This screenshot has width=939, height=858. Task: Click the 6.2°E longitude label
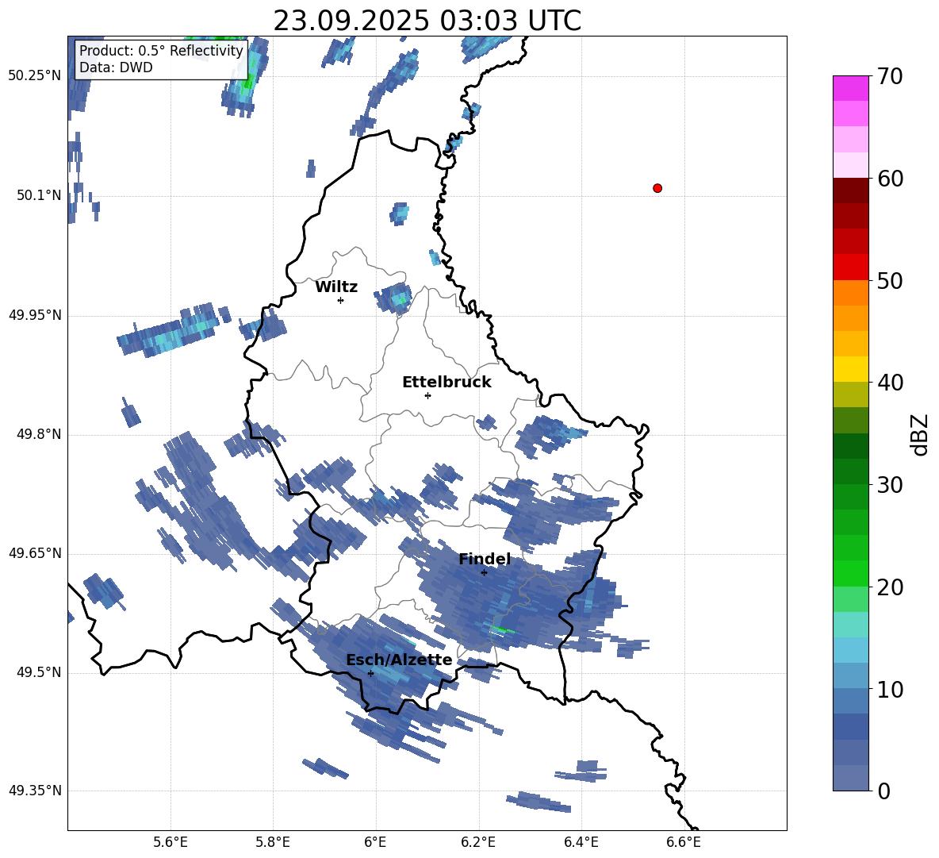point(478,842)
